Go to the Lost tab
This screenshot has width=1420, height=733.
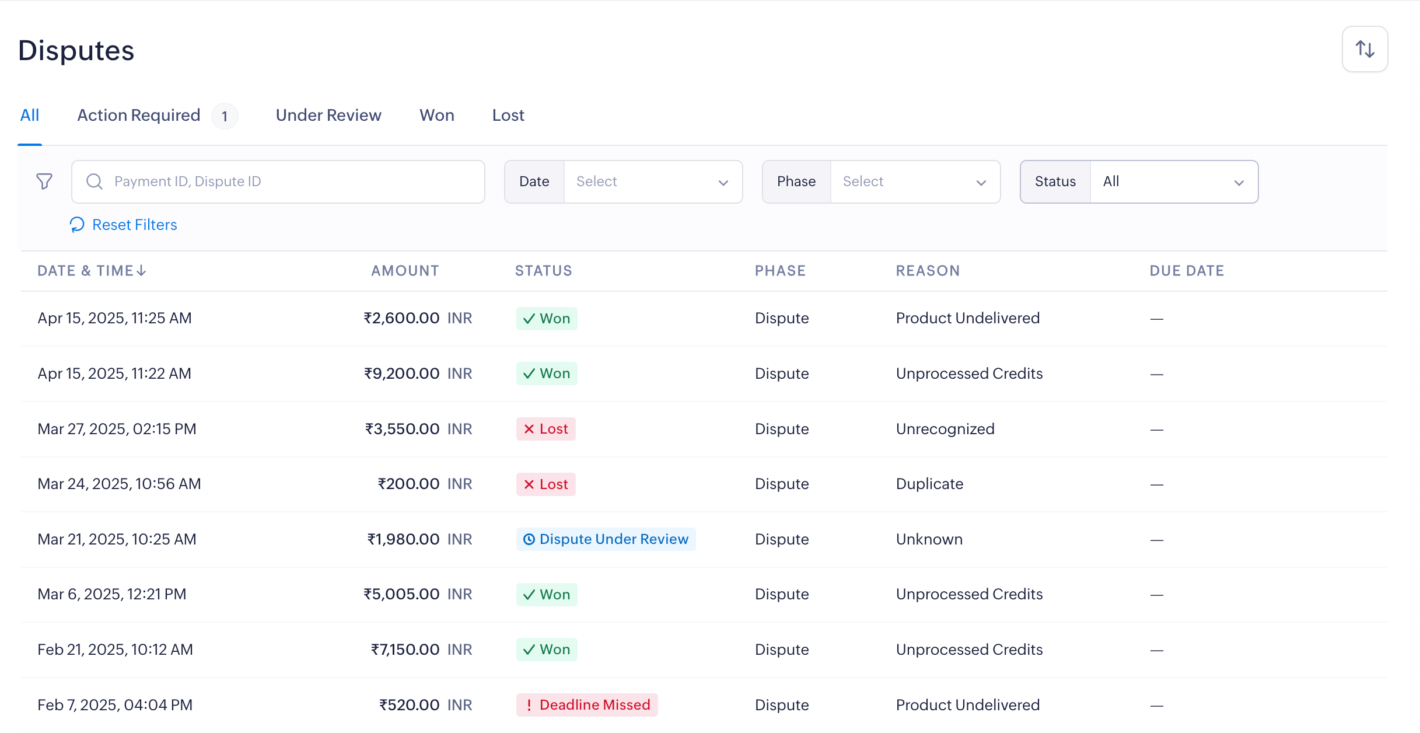pyautogui.click(x=508, y=116)
